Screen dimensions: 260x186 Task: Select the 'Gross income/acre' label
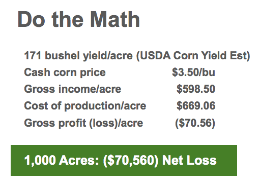pyautogui.click(x=73, y=89)
